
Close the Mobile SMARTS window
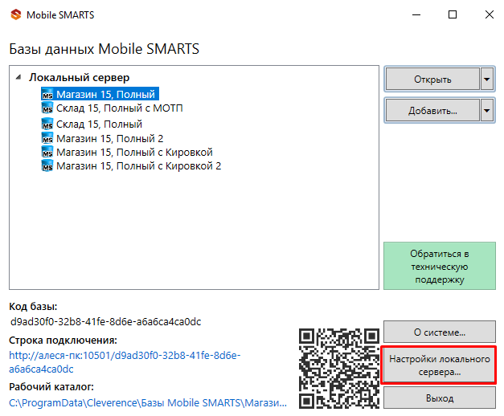pyautogui.click(x=490, y=14)
